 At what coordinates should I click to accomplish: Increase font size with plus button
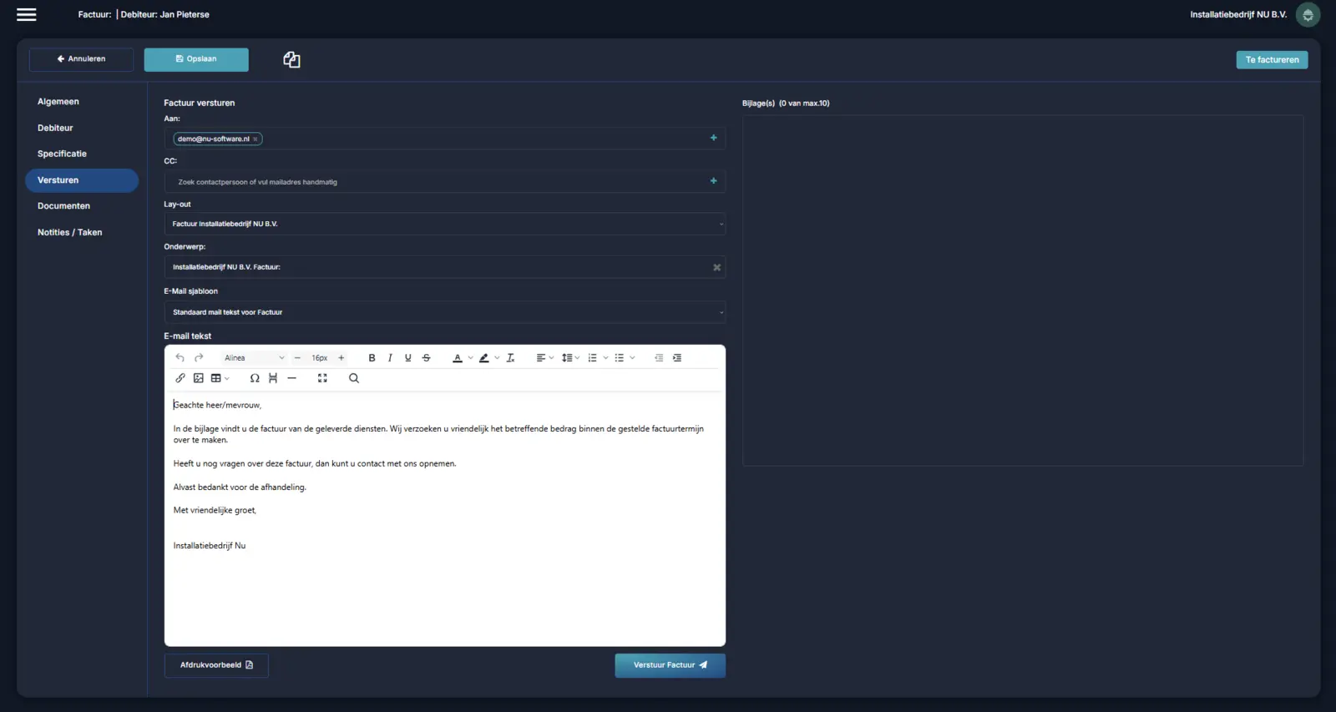point(341,358)
